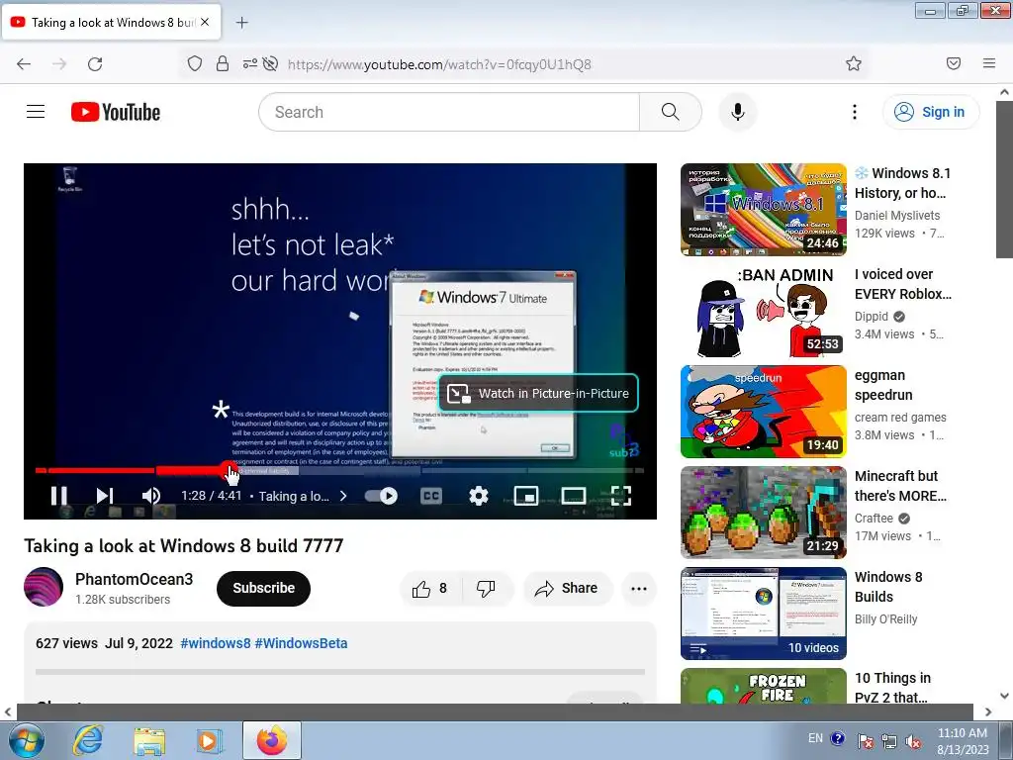Click EN language indicator in tray

815,738
